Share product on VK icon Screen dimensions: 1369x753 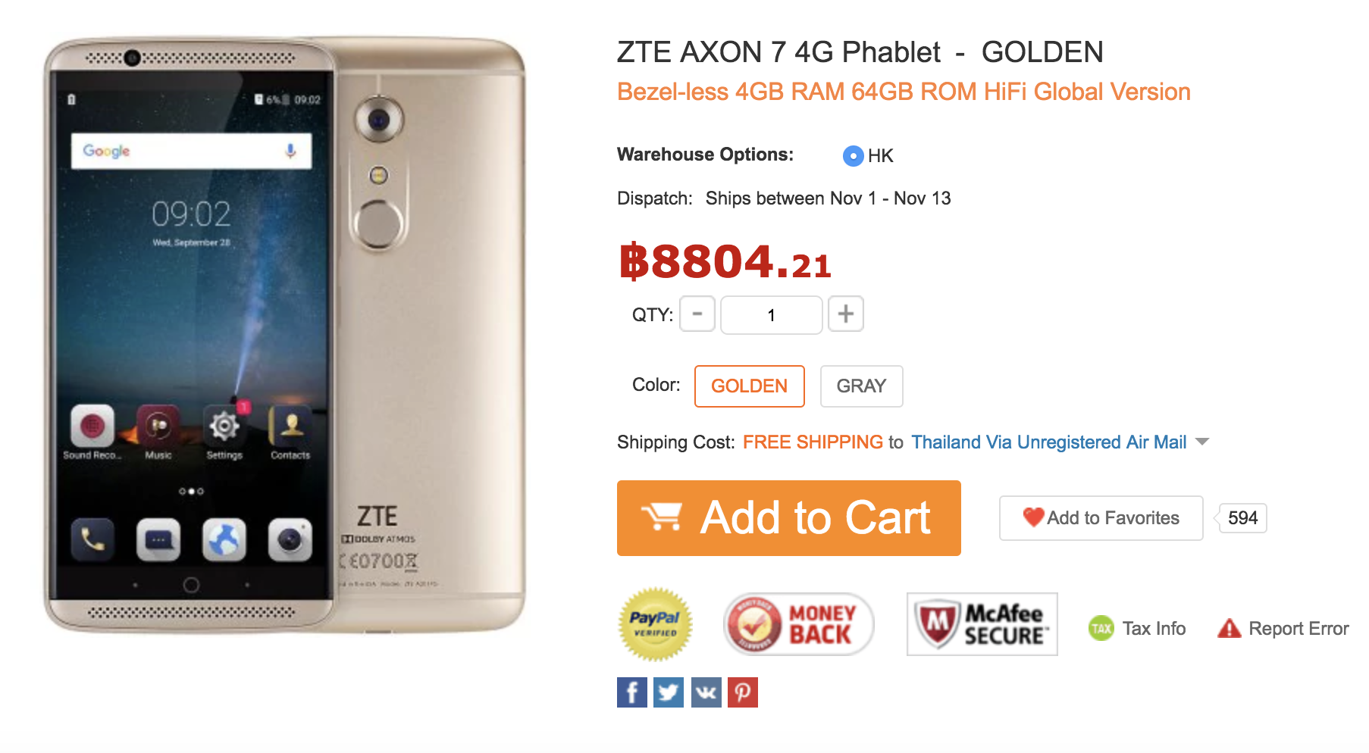[x=706, y=692]
